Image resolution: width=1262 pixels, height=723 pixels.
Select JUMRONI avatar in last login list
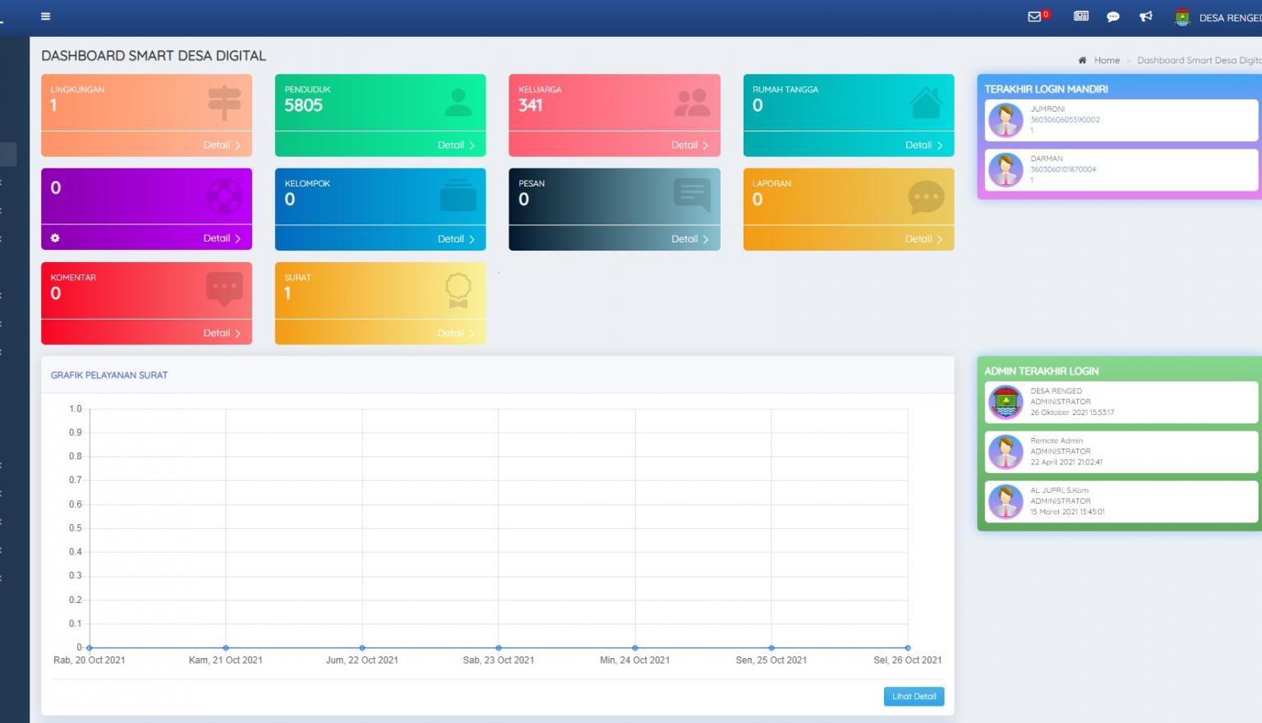pos(1006,120)
